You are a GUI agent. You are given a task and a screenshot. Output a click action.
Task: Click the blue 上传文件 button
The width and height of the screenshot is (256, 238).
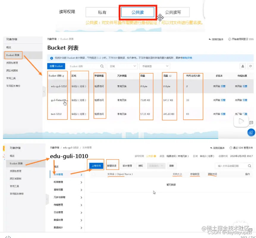96,166
